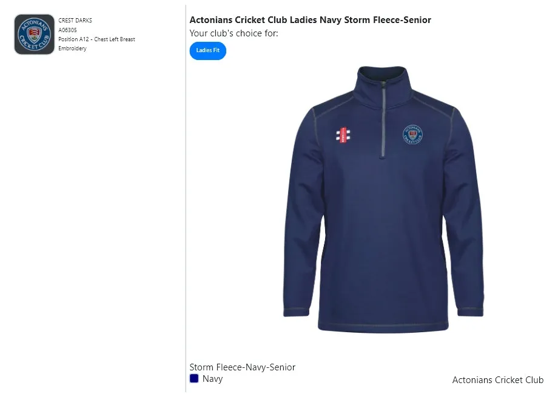Click the Actonians crest thumbnail in sidebar
This screenshot has height=394, width=558.
[x=35, y=35]
